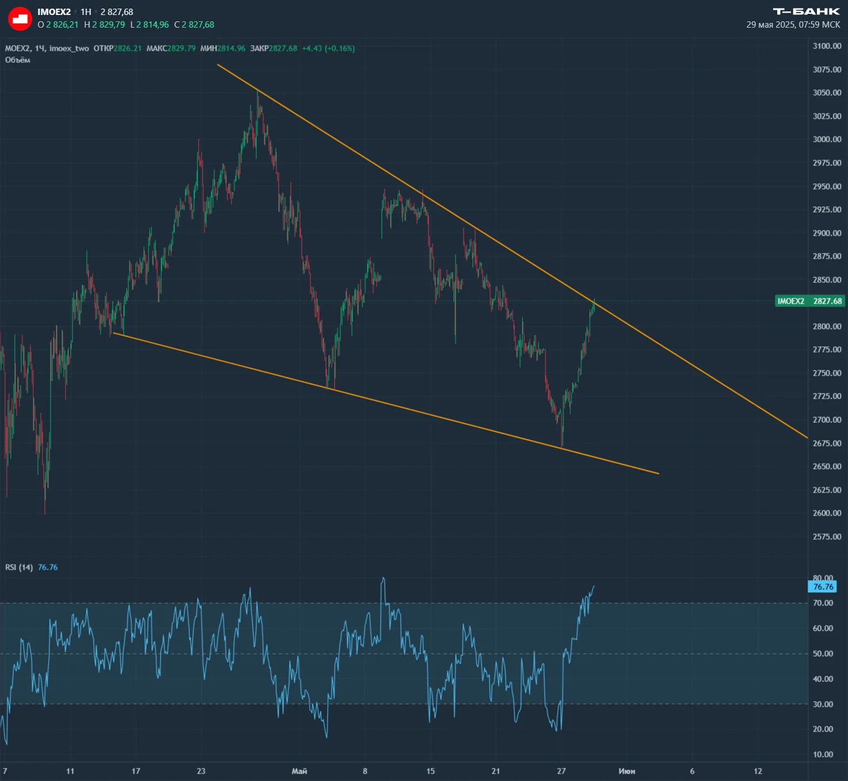Click the 1H timeframe label in header
The height and width of the screenshot is (781, 848).
(86, 12)
